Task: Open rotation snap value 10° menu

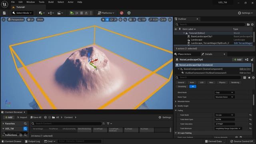Action: [144, 20]
